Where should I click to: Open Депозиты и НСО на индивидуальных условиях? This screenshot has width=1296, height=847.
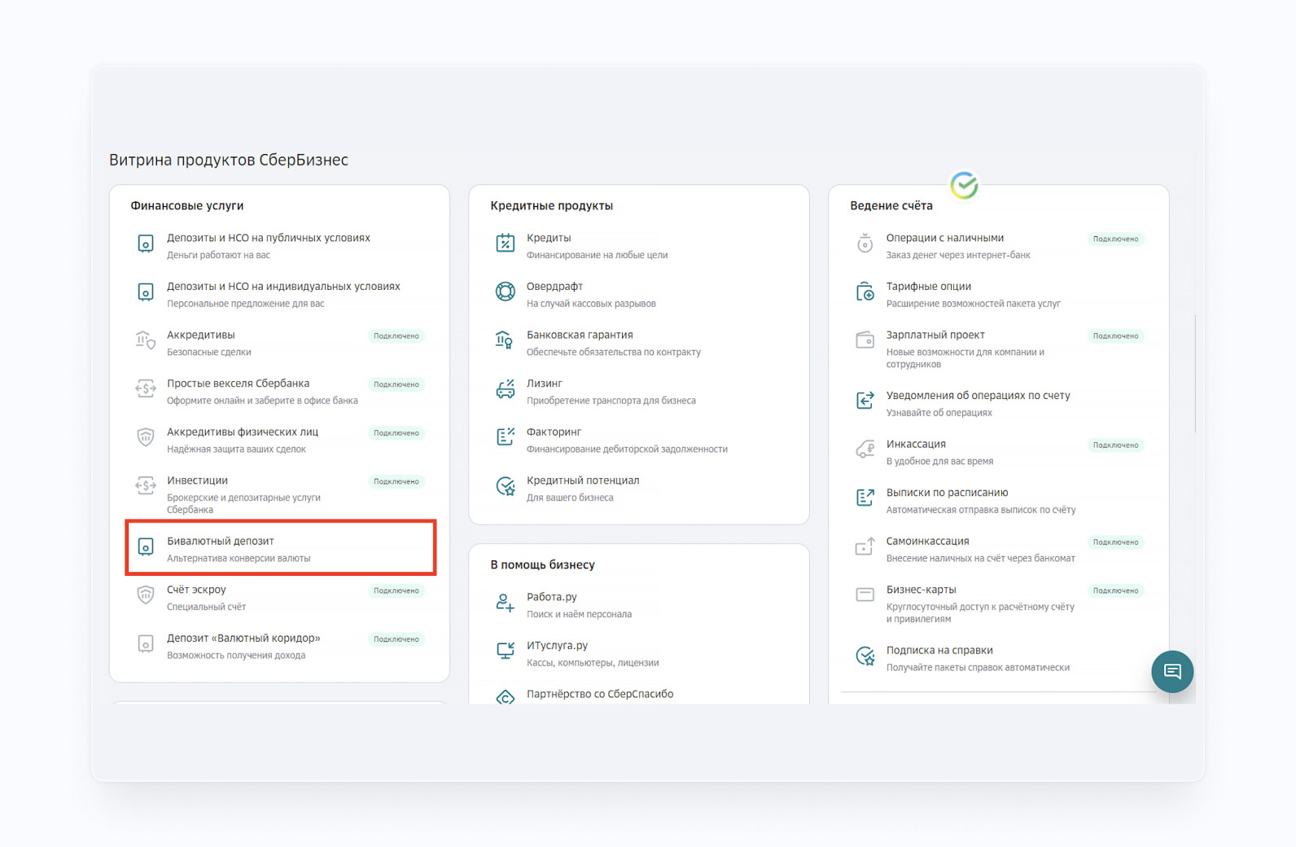coord(283,287)
